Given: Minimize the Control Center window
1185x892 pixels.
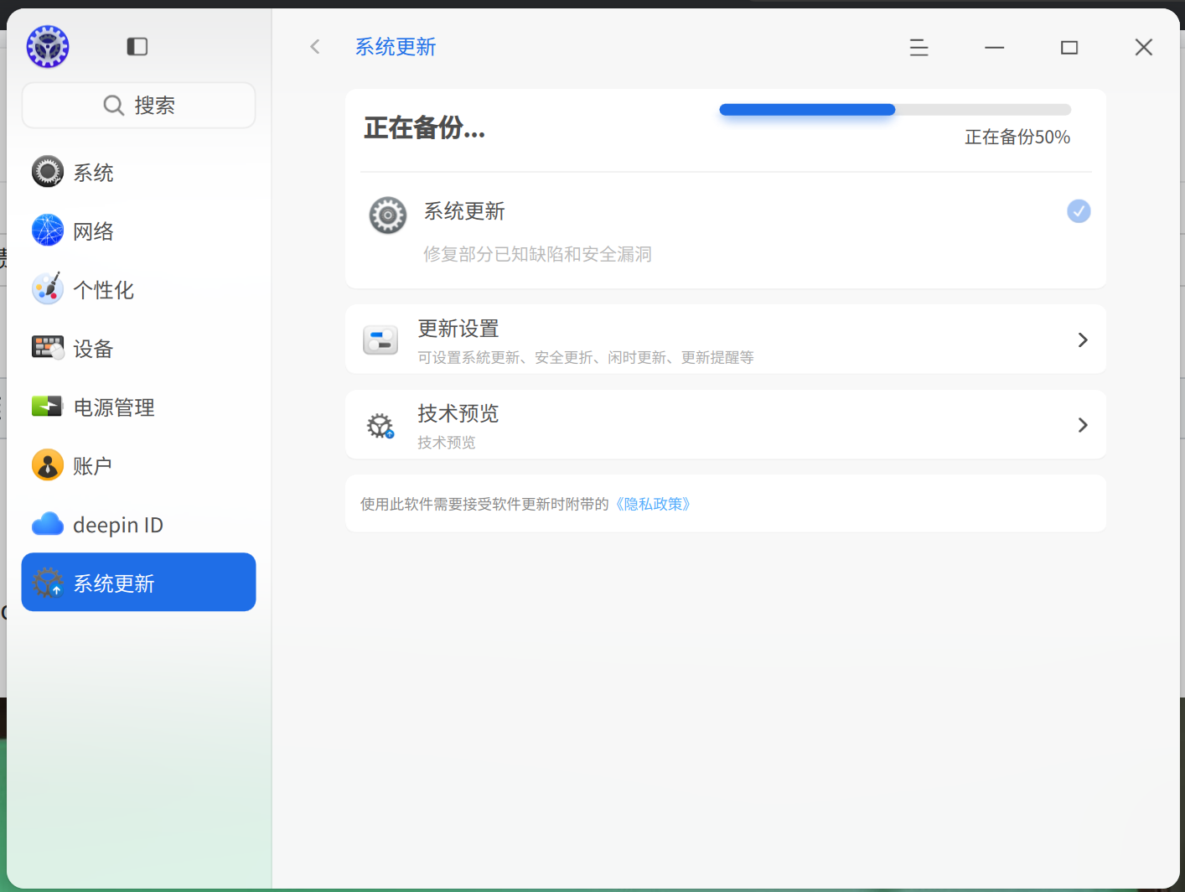Looking at the screenshot, I should click(x=995, y=48).
